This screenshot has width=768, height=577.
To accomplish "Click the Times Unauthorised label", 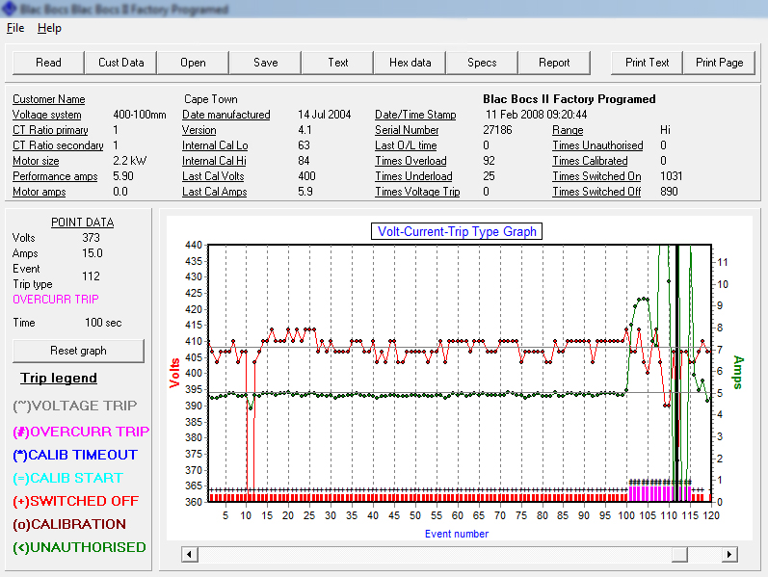I will [598, 145].
